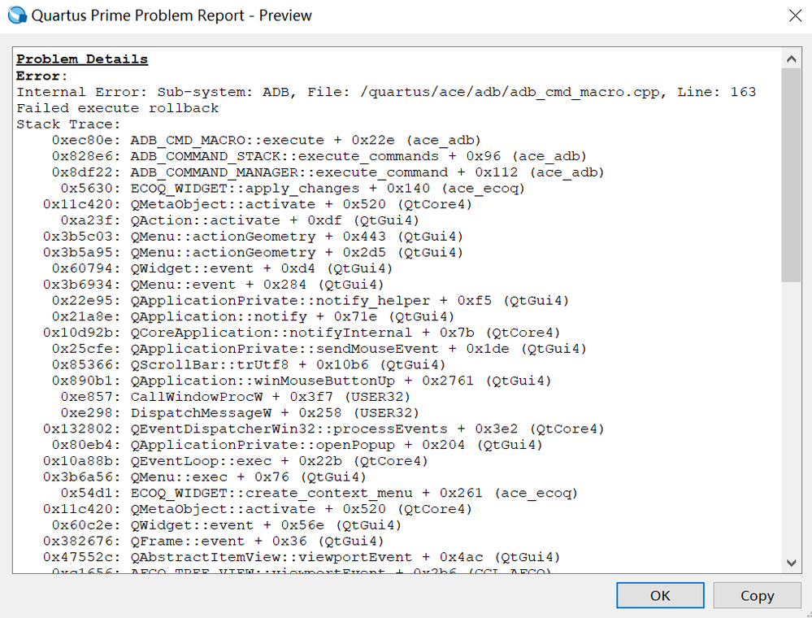Close the Problem Report dialog
Viewport: 812px width, 618px height.
[796, 15]
